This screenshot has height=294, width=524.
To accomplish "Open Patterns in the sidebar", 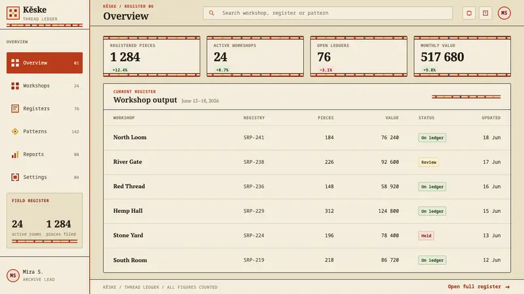I will point(45,131).
